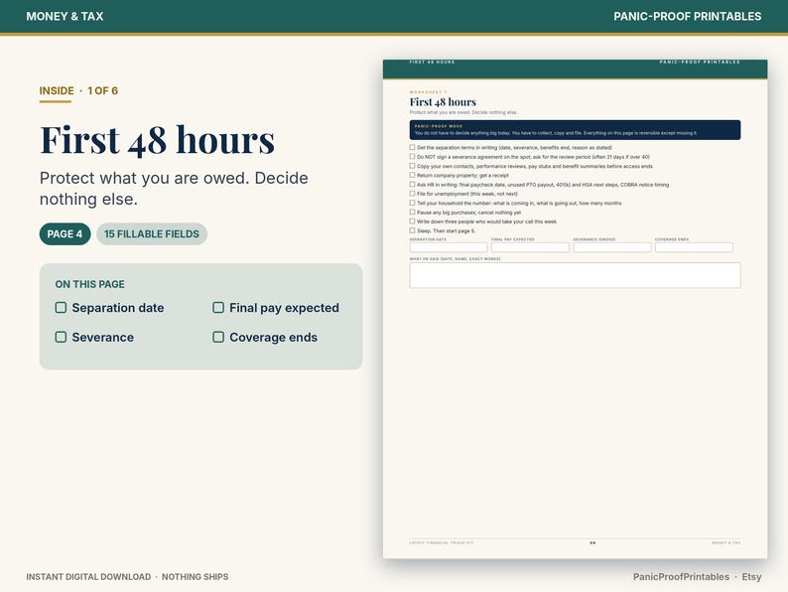Click the large 'First 48 hours' headline
This screenshot has height=592, width=788.
pos(157,139)
